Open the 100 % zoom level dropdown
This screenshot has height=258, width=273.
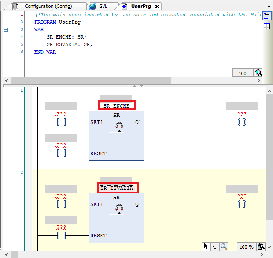247,247
